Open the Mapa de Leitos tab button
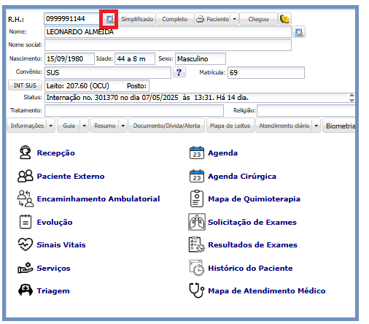The height and width of the screenshot is (324, 369). pos(230,126)
